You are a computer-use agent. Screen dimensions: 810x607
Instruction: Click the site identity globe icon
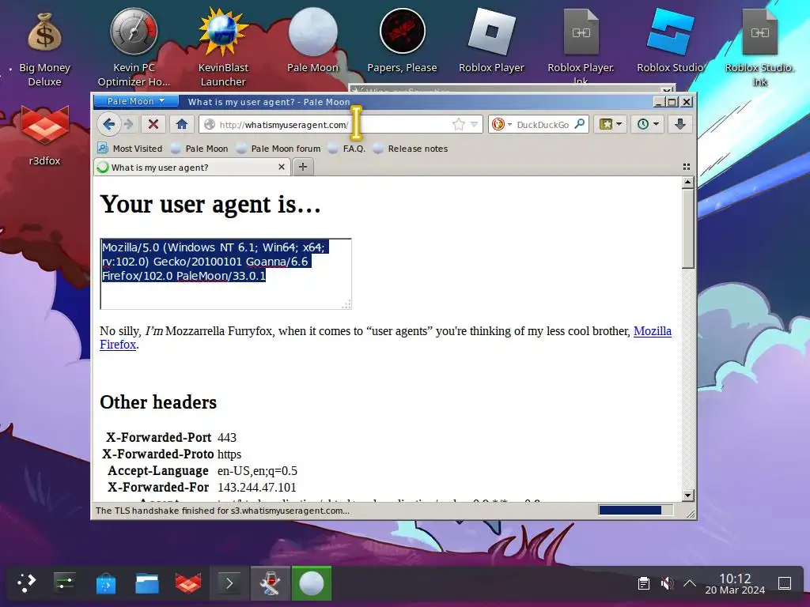coord(209,124)
